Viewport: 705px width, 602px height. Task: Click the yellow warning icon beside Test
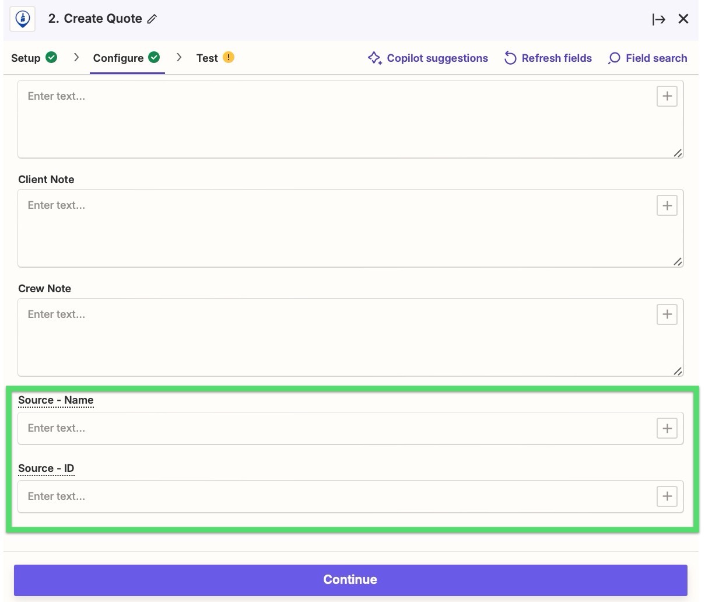coord(229,57)
